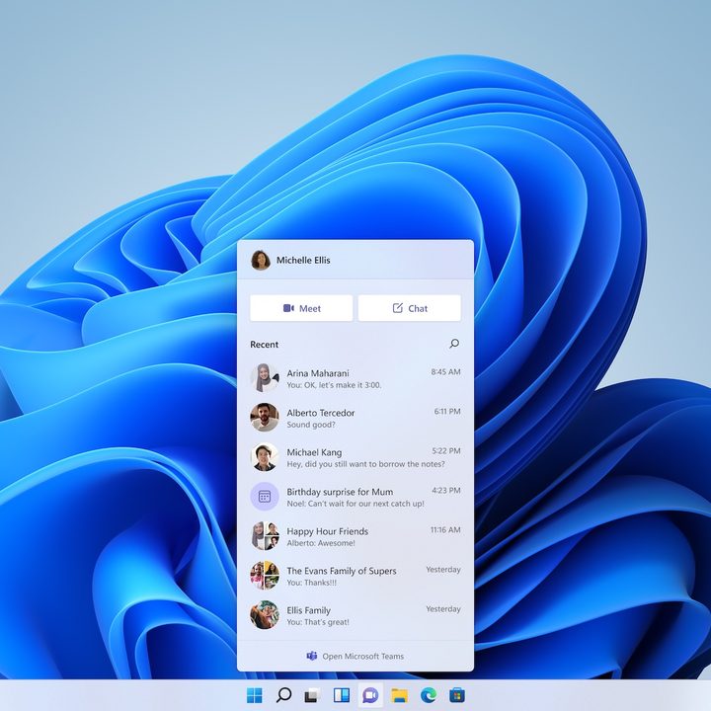Click the 4:23 PM timestamp
Image resolution: width=711 pixels, height=711 pixels.
click(x=446, y=490)
